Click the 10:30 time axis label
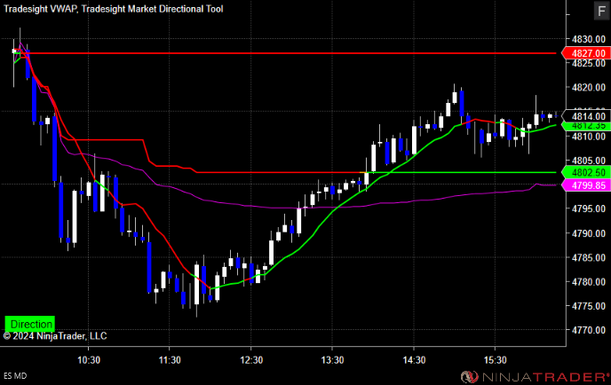 [x=89, y=360]
